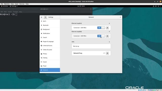Select Network in Settings sidebar
The height and width of the screenshot is (91, 162).
tap(50, 70)
